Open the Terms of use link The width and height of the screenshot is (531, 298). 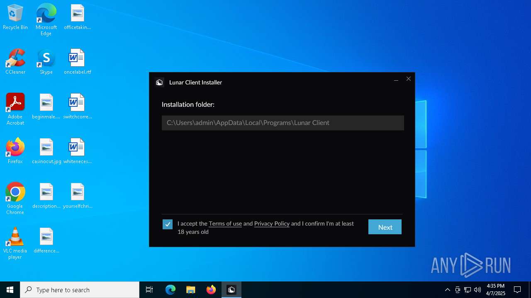coord(225,223)
